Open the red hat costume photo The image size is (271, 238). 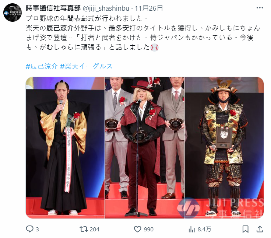tap(145, 148)
